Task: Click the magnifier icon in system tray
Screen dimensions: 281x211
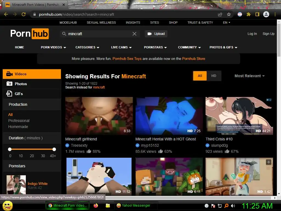Action: [x=226, y=206]
